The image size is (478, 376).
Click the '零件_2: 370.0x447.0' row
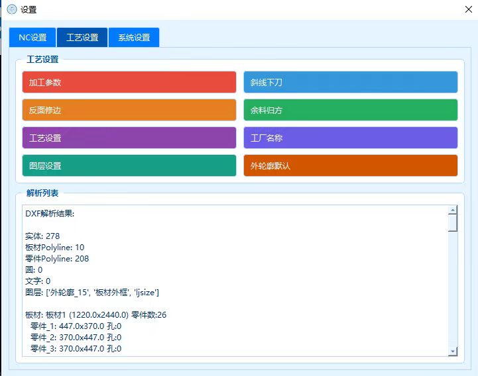76,338
